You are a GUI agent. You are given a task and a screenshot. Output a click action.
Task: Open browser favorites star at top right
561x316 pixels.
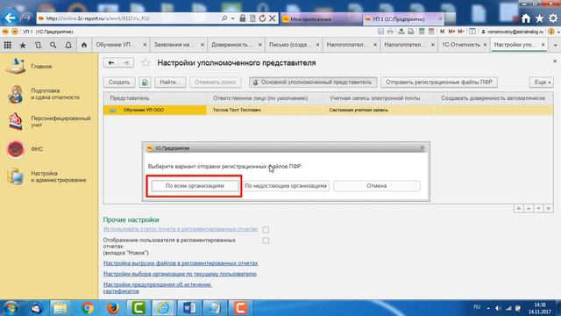tap(539, 18)
